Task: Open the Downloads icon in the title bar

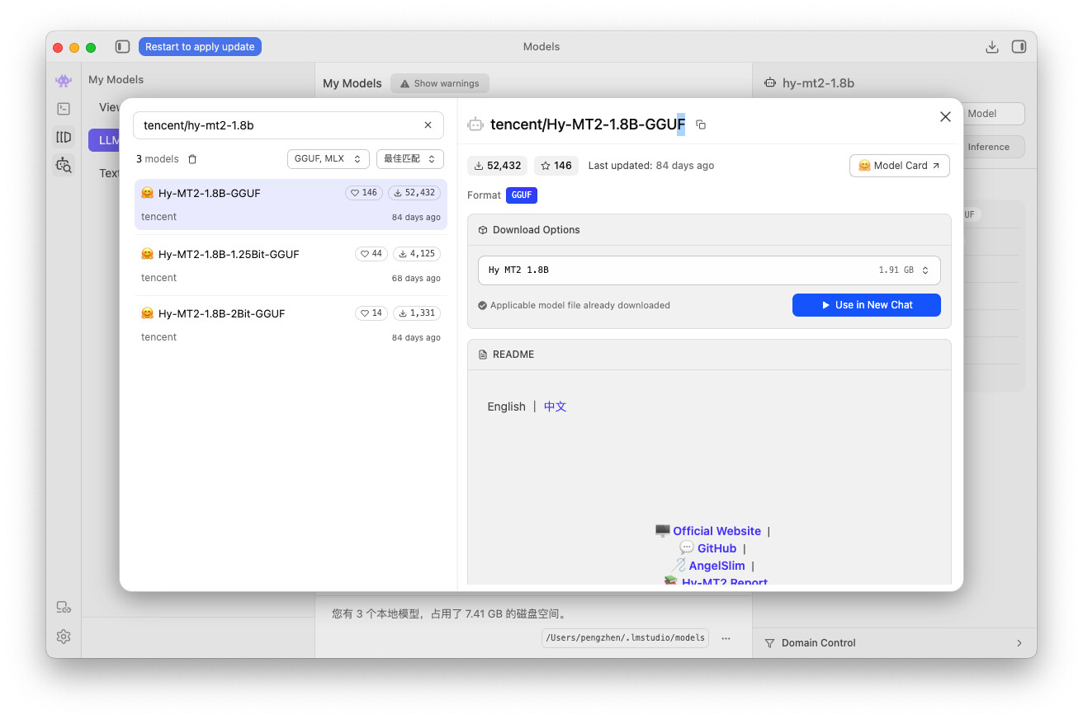Action: pyautogui.click(x=992, y=47)
